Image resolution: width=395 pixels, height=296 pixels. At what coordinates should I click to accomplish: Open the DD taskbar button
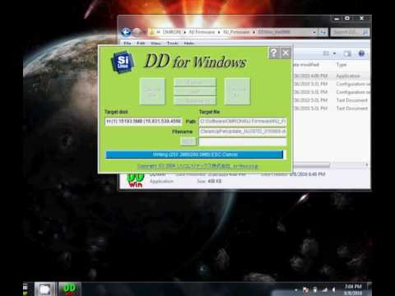tap(69, 289)
